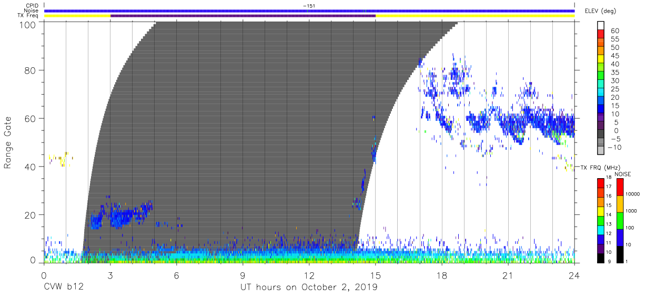Click the 40 tick on Range Gate axis
The height and width of the screenshot is (298, 646).
click(31, 167)
